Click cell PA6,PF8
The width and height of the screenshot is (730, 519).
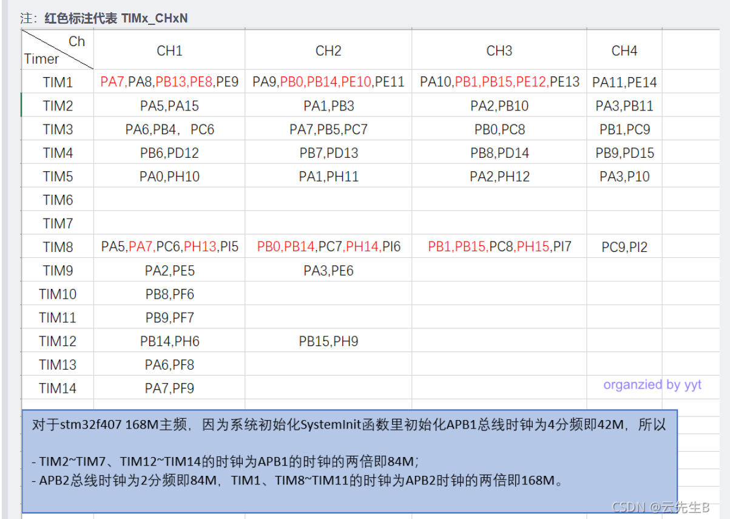[169, 365]
